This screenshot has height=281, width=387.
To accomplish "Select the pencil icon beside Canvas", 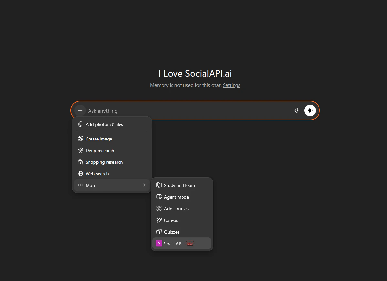I will 159,220.
